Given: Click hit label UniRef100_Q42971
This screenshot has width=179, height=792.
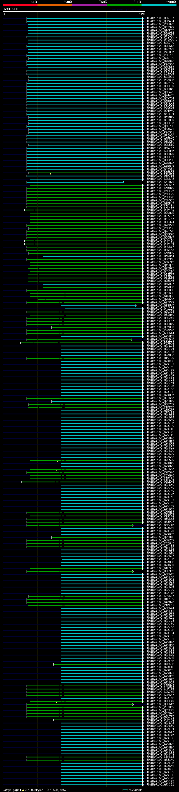Looking at the screenshot, I should click(x=161, y=49).
